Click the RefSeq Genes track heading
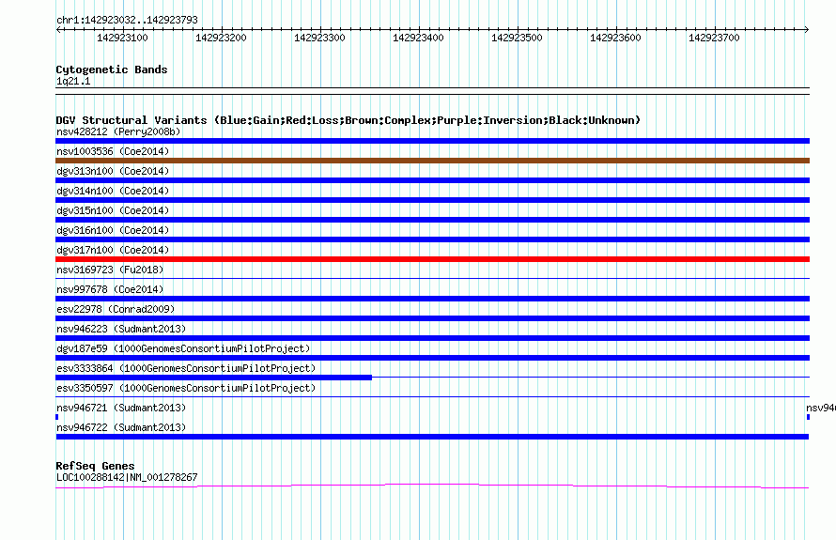 [x=95, y=466]
